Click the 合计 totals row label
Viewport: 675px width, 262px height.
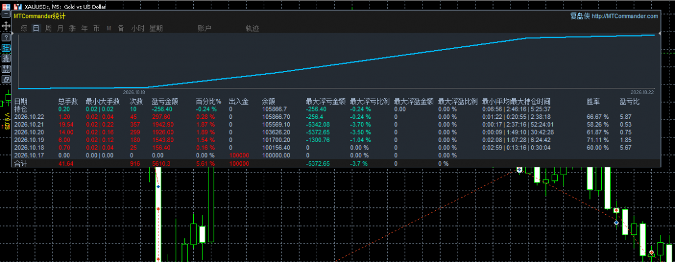[21, 163]
